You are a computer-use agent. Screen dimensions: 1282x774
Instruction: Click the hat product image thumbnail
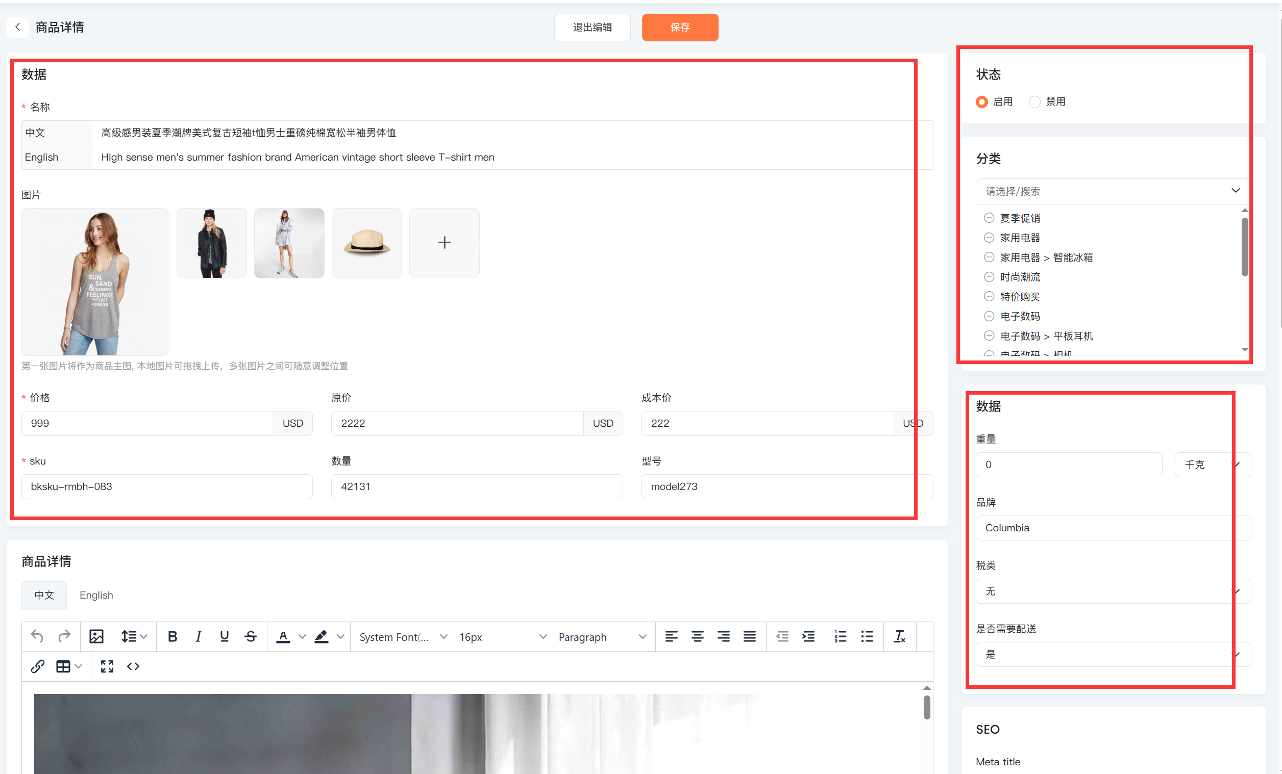(367, 243)
